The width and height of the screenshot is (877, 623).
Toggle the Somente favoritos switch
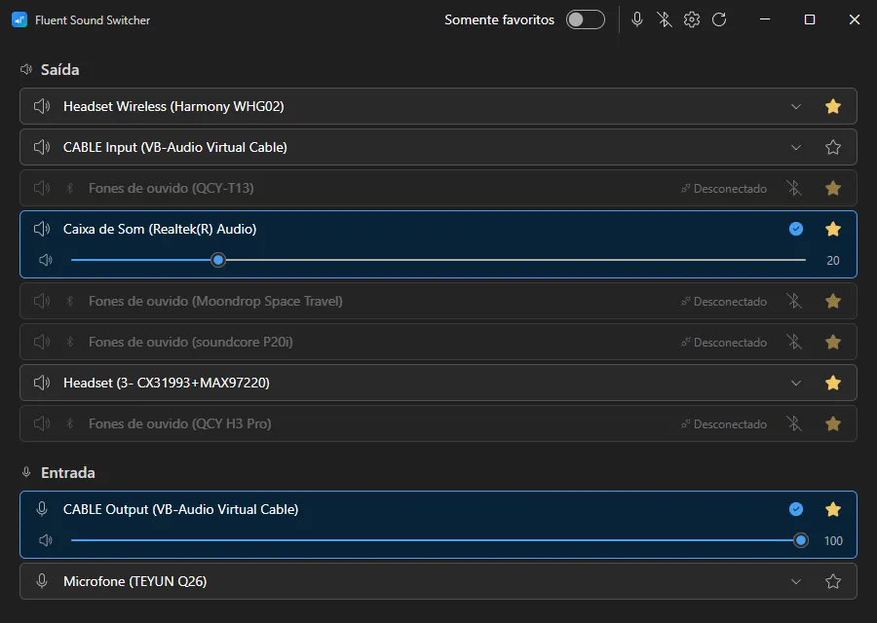coord(585,19)
